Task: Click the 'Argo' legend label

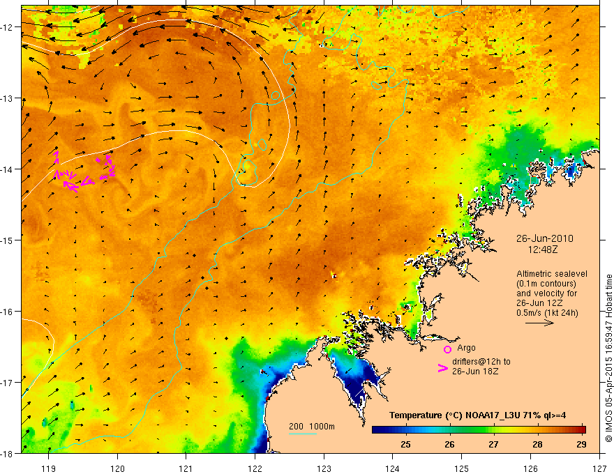Action: [x=466, y=348]
